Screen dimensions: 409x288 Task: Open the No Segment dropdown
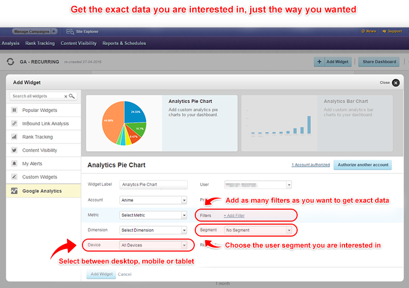(258, 230)
